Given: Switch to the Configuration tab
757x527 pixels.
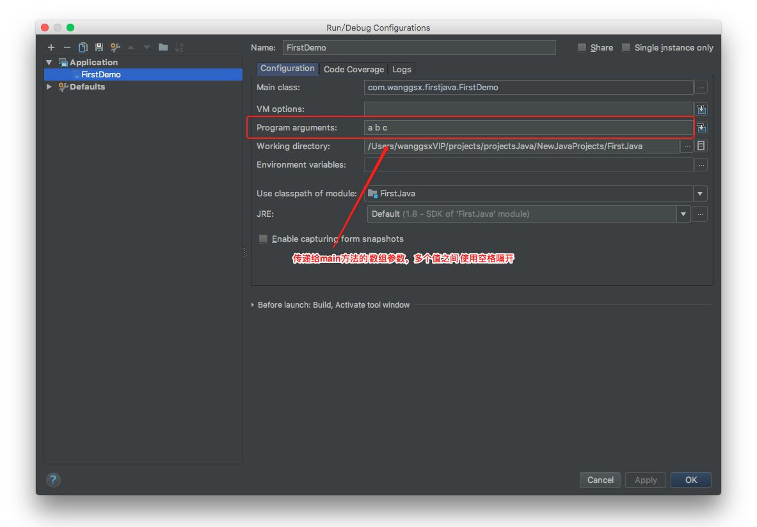Looking at the screenshot, I should pyautogui.click(x=287, y=68).
